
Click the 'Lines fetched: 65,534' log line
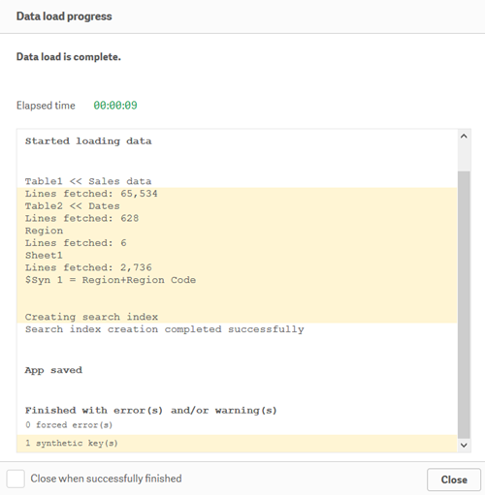coord(91,194)
